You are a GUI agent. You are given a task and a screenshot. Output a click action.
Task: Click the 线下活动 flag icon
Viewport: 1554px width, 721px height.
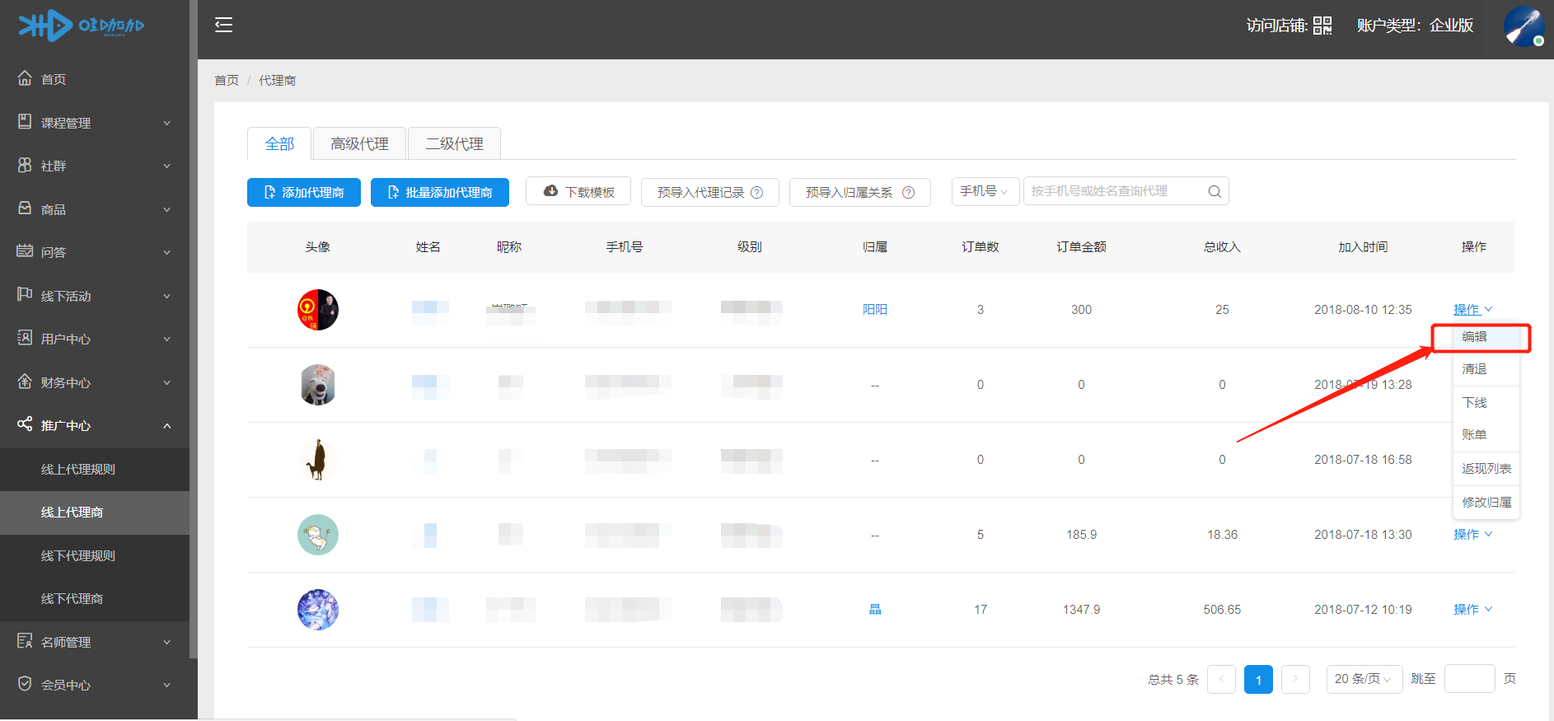(25, 295)
